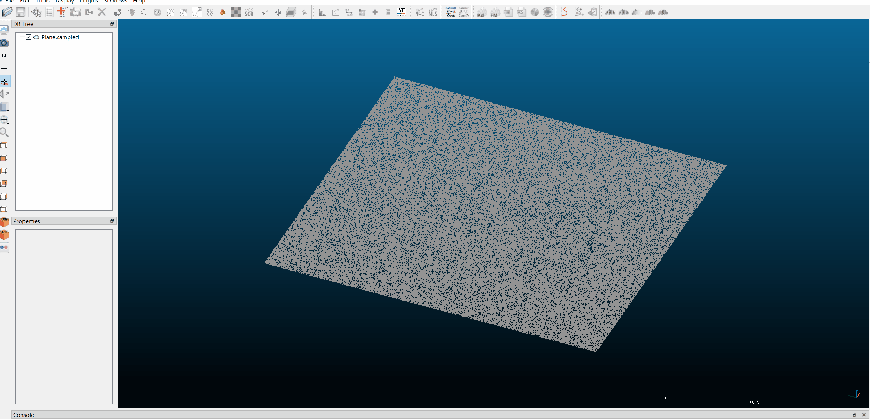Undock the DB Tree panel

(x=112, y=24)
